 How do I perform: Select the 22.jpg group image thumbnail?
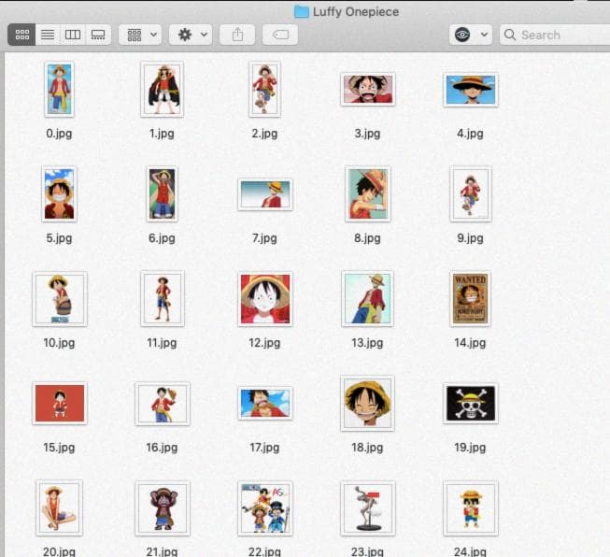264,508
